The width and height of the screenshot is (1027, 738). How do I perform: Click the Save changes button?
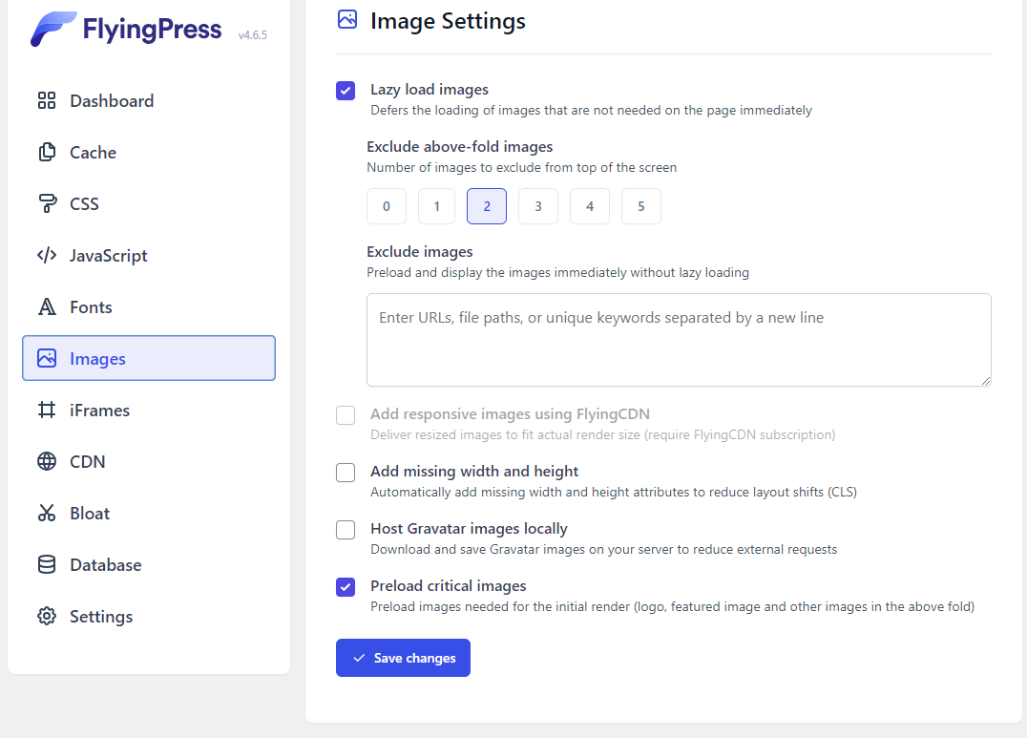pyautogui.click(x=403, y=657)
